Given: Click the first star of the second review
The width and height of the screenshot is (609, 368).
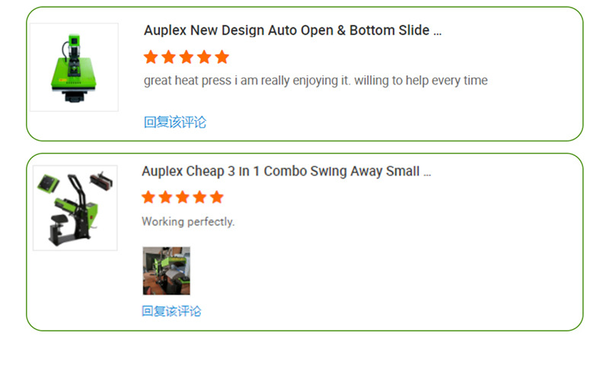Looking at the screenshot, I should [148, 197].
